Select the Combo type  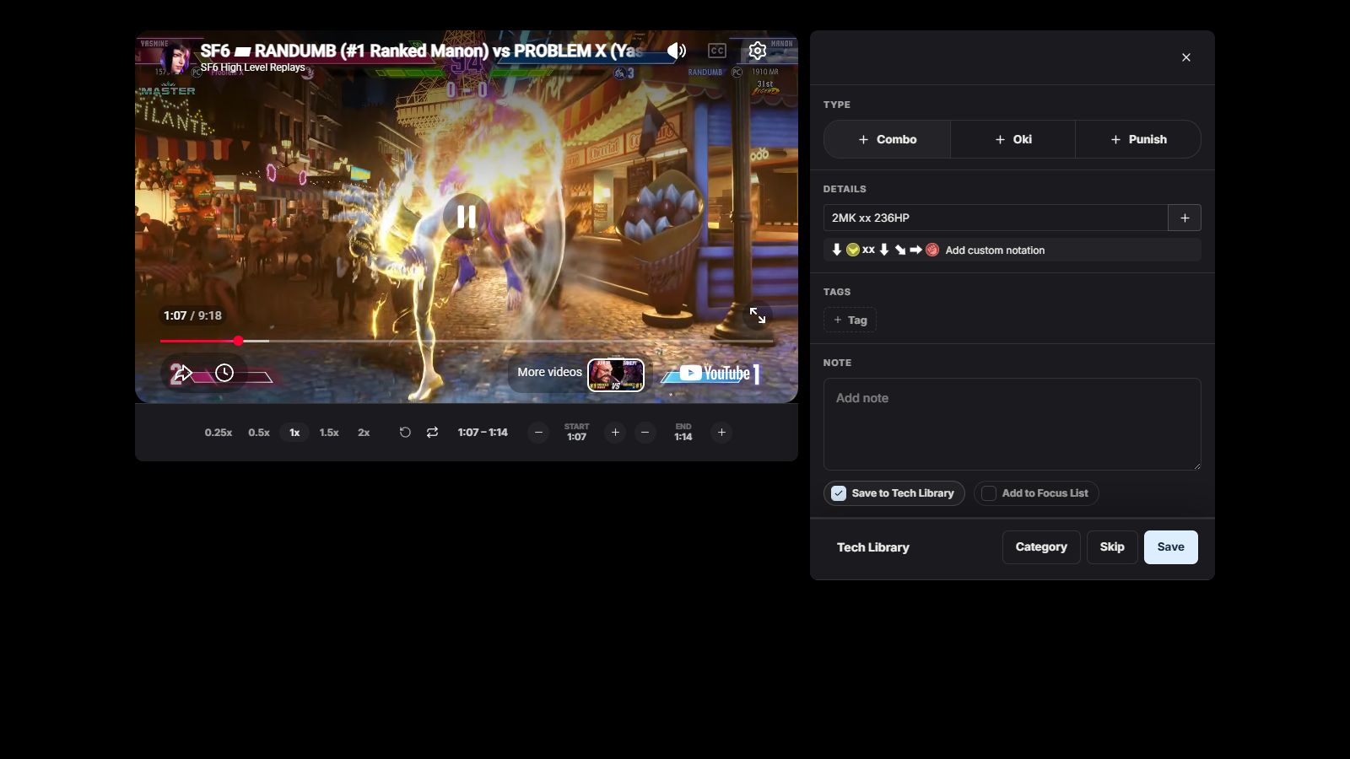pyautogui.click(x=887, y=139)
